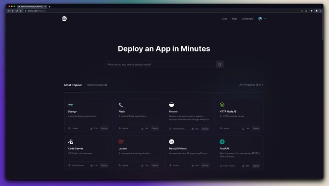Deploy the NextJS Prisma template

(x=205, y=166)
